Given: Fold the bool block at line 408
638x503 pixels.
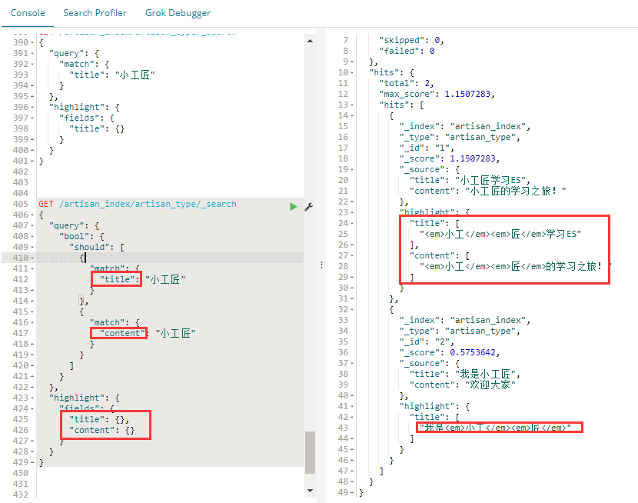Looking at the screenshot, I should coord(32,236).
